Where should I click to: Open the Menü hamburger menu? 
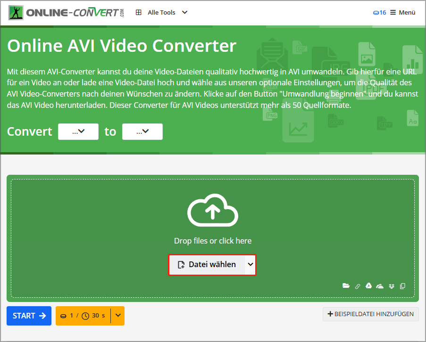402,12
